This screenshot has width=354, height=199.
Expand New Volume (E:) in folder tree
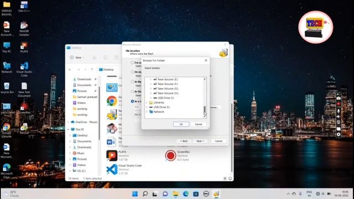(151, 80)
